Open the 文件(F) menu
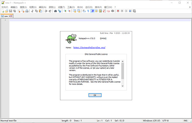192x123 pixels. point(5,7)
